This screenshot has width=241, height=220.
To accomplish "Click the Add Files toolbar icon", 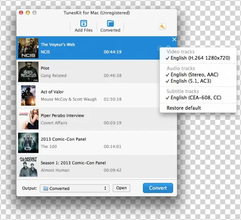I will [x=84, y=24].
